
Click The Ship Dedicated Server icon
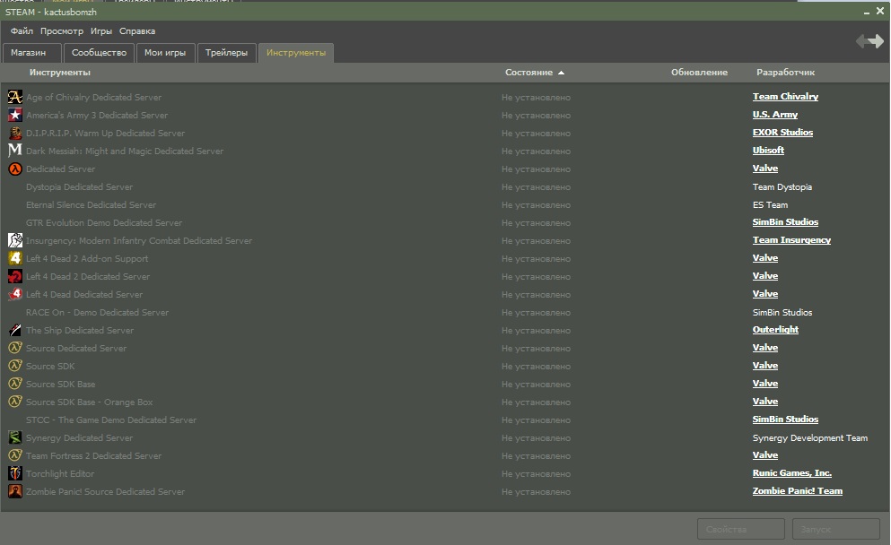[15, 331]
